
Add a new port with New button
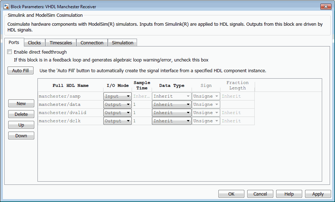(21, 103)
